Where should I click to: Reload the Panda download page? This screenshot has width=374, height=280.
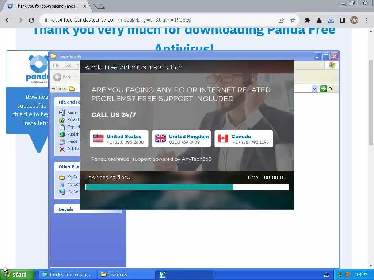point(31,20)
